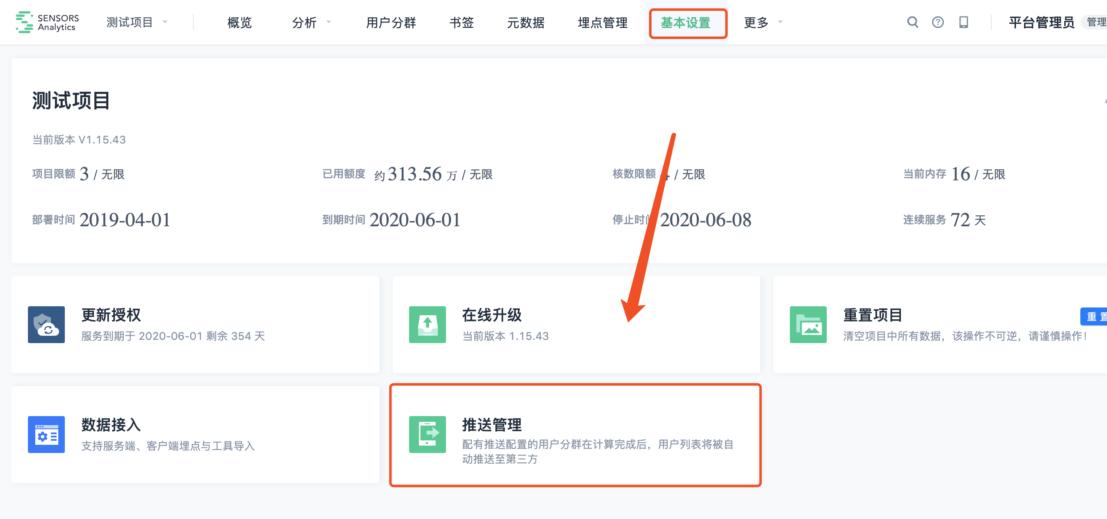Click the 313.56 已用额度 value

pos(415,174)
